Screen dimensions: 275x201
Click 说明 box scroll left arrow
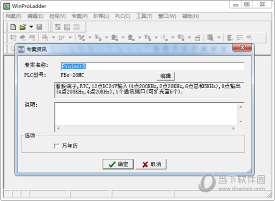pos(58,128)
